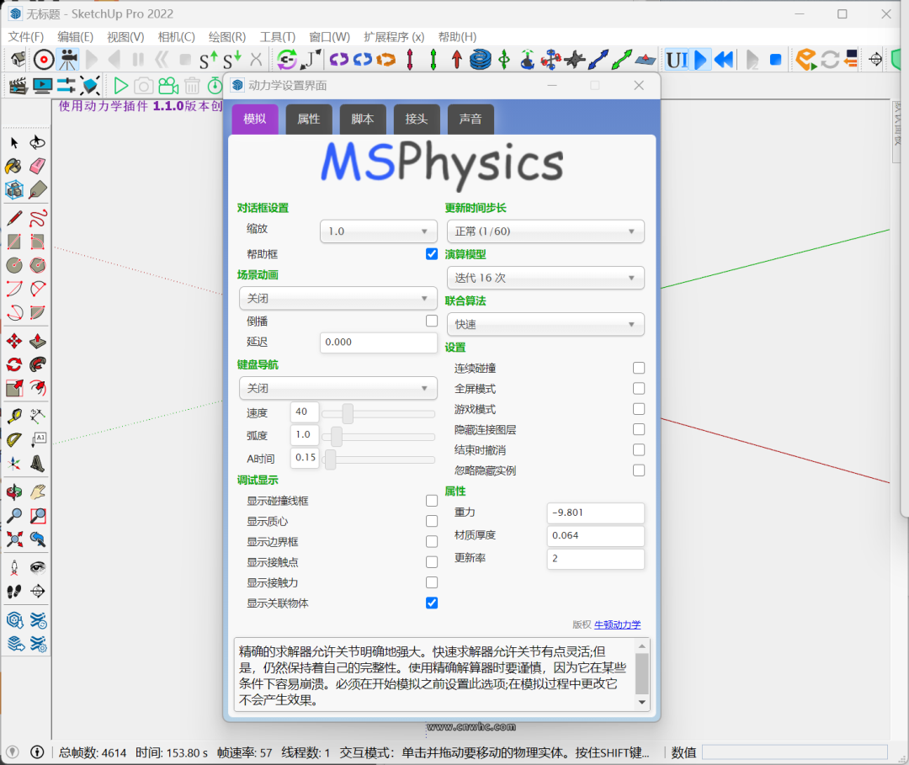
Task: Activate the Walk footprints tool
Action: (x=14, y=591)
